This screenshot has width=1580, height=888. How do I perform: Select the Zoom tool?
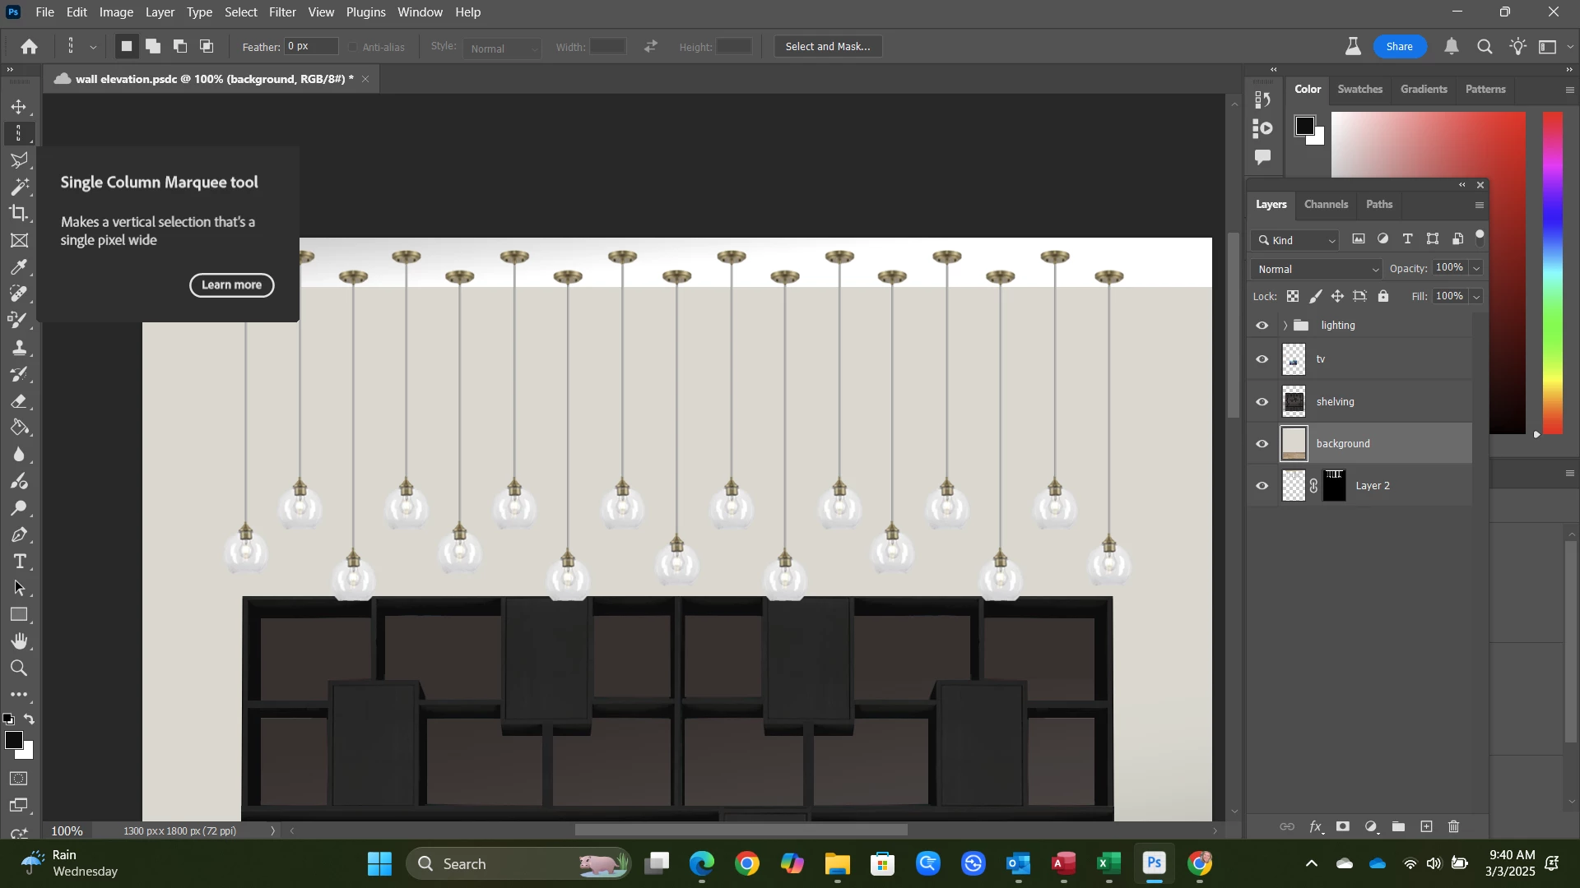click(x=19, y=668)
